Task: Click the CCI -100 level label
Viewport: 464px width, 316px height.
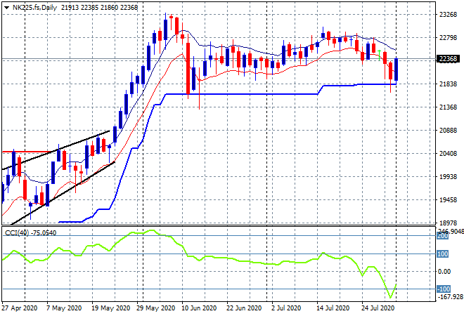Action: [x=444, y=289]
